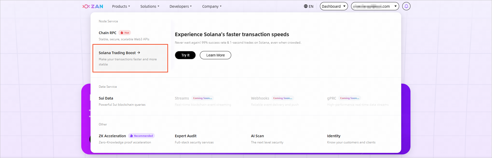Image resolution: width=492 pixels, height=158 pixels.
Task: Open the Company menu
Action: [212, 6]
